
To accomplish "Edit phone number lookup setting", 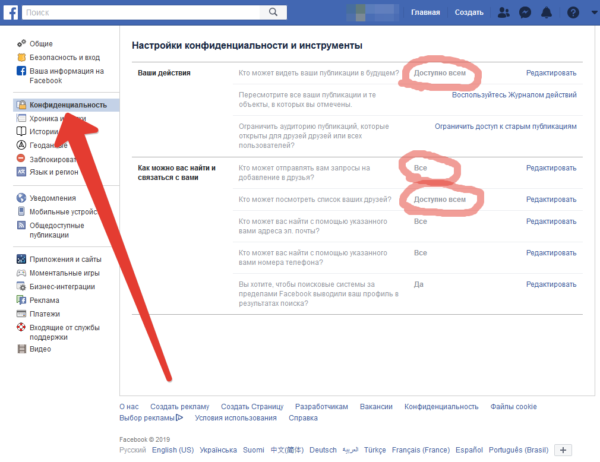I will [x=551, y=253].
